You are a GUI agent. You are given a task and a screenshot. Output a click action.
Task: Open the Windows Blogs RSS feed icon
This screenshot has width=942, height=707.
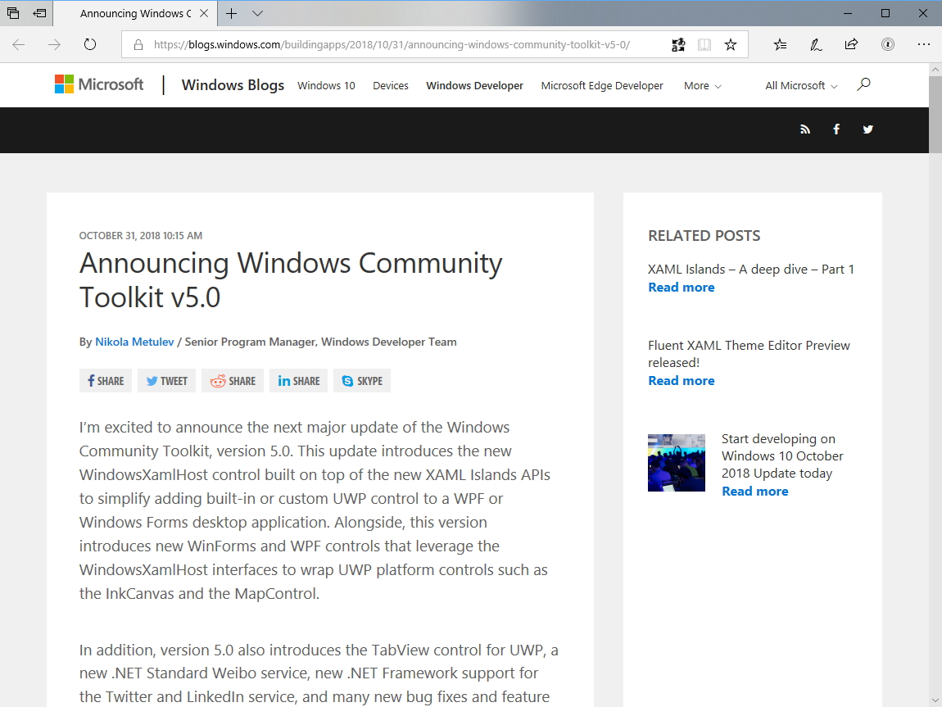coord(805,129)
